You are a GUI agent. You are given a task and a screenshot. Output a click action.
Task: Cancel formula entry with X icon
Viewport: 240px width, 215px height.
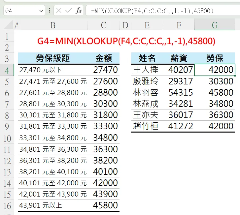[x=59, y=11]
